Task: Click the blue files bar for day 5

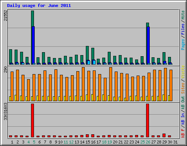Action: (x=33, y=45)
